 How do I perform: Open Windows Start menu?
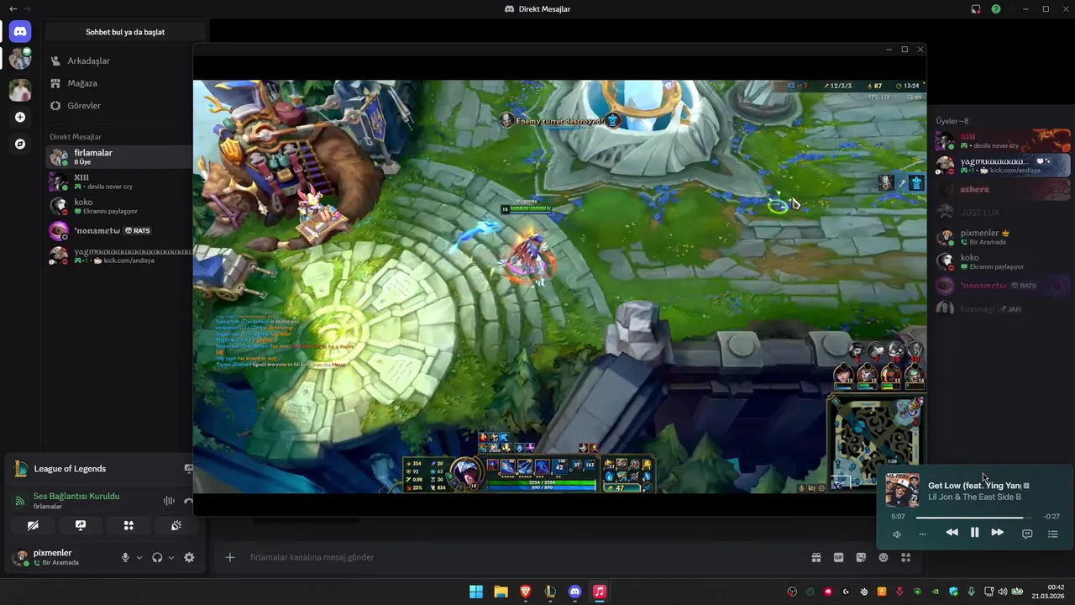point(476,592)
